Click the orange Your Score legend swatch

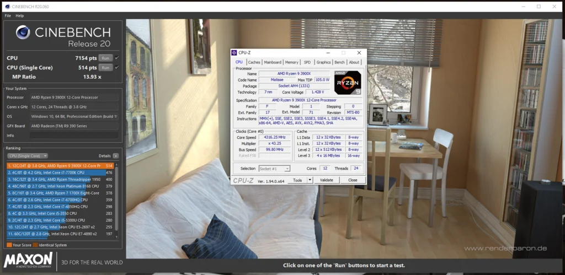point(9,245)
